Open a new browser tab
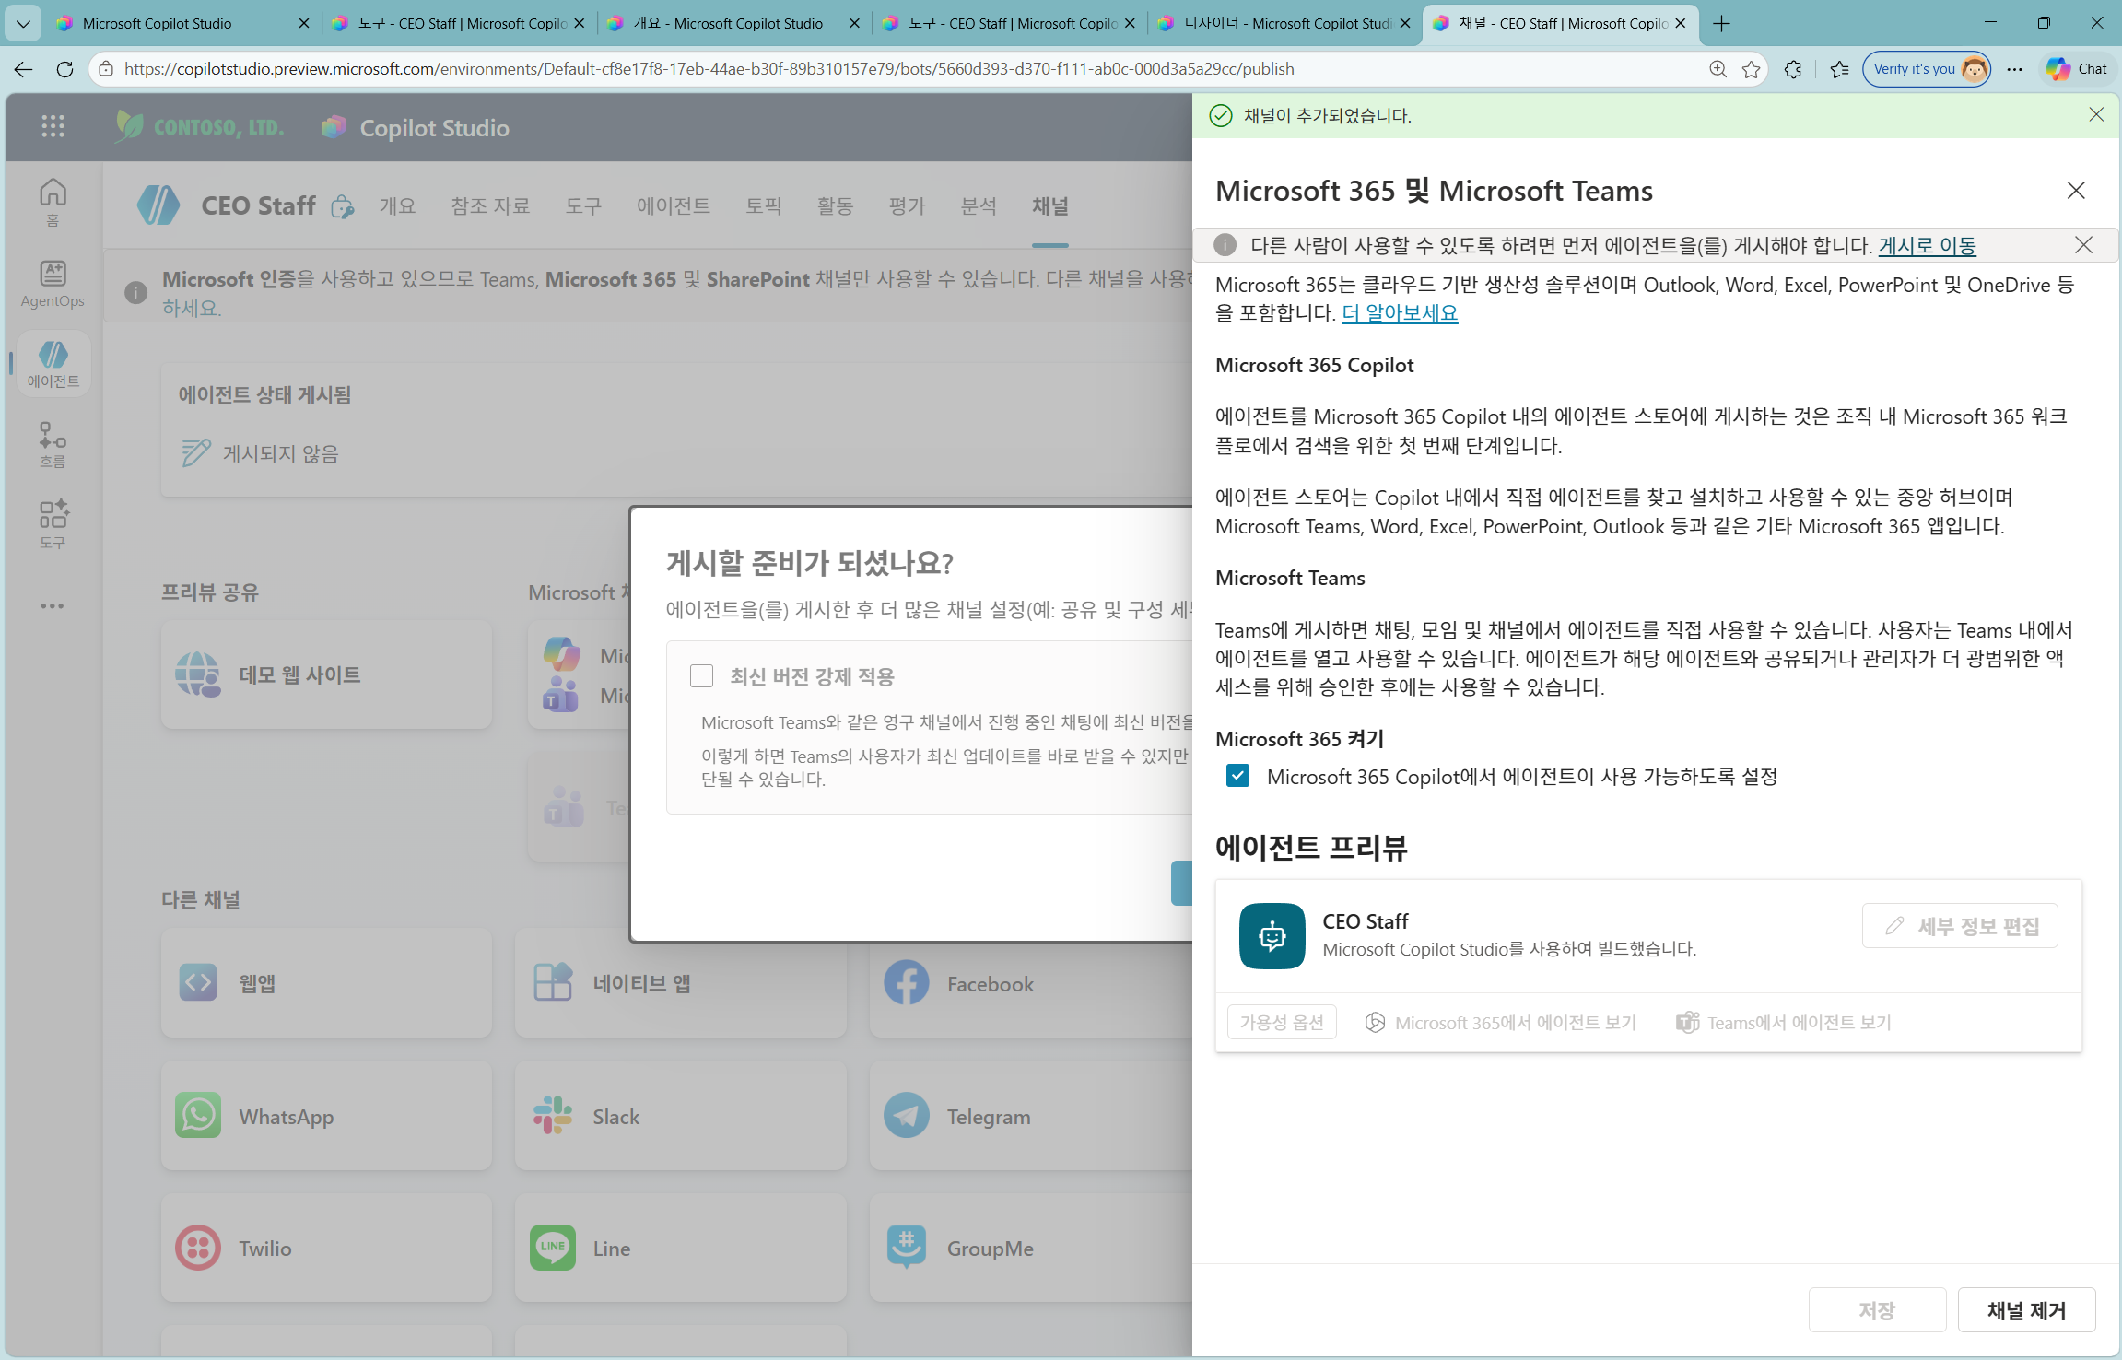The width and height of the screenshot is (2122, 1360). [x=1721, y=23]
